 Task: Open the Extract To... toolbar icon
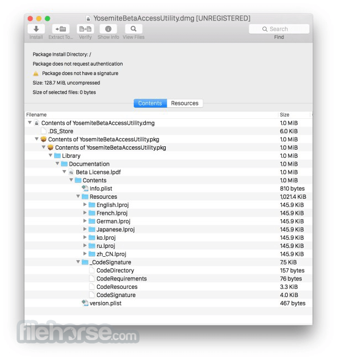61,29
